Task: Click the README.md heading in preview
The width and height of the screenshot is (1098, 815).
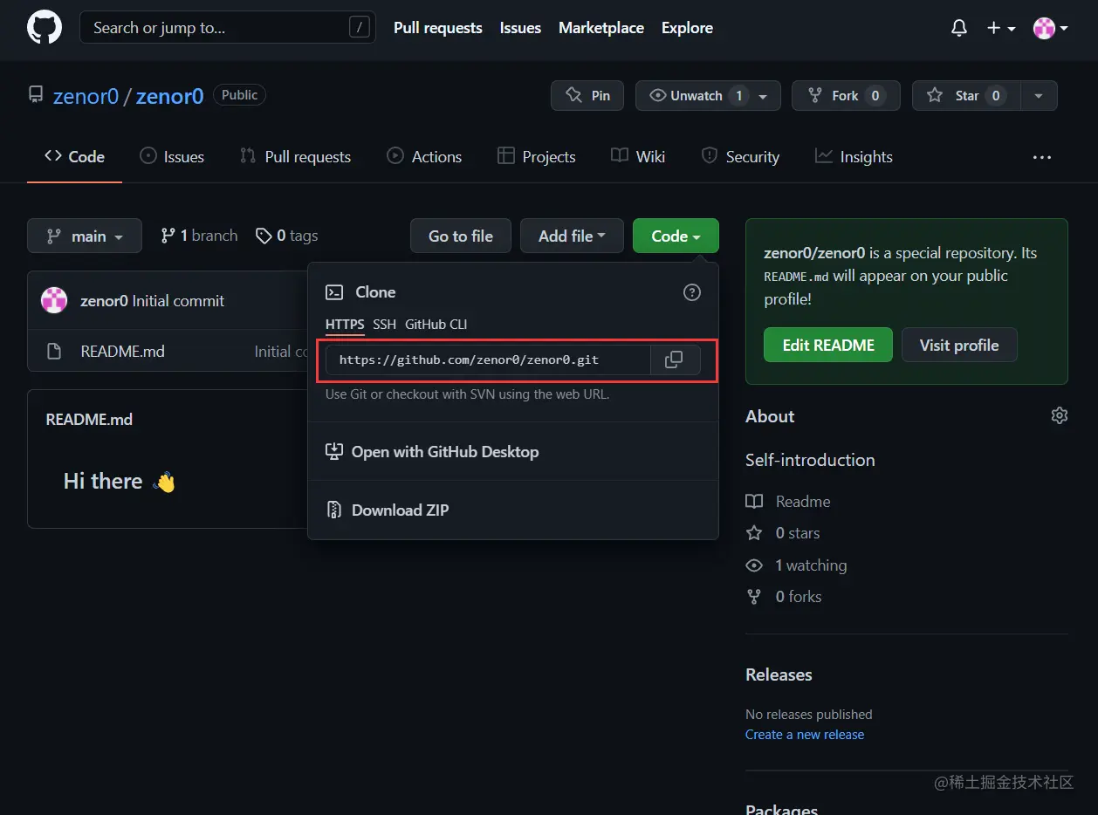Action: click(x=89, y=420)
